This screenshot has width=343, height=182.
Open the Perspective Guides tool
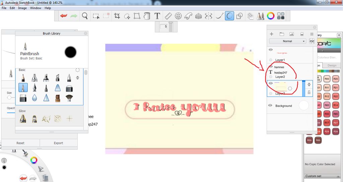pyautogui.click(x=198, y=16)
